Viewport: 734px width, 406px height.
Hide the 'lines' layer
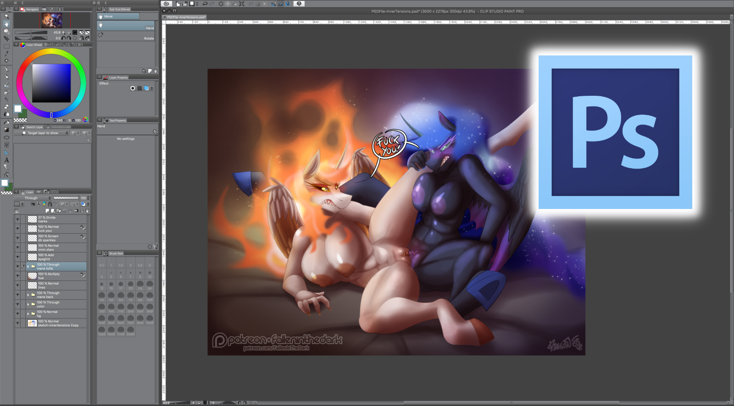(x=17, y=285)
